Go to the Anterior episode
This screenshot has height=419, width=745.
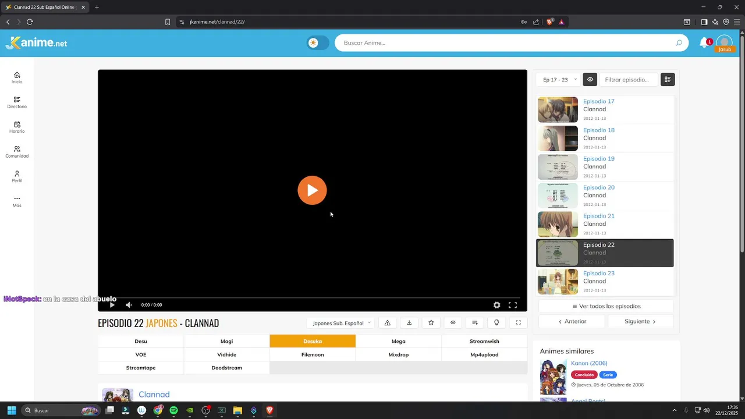pos(572,321)
